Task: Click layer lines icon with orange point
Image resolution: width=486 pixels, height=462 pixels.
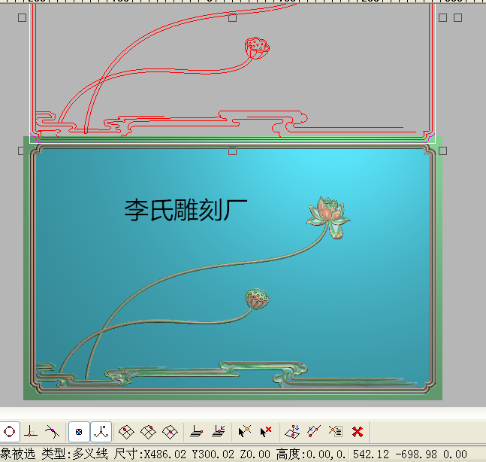Action: (196, 432)
